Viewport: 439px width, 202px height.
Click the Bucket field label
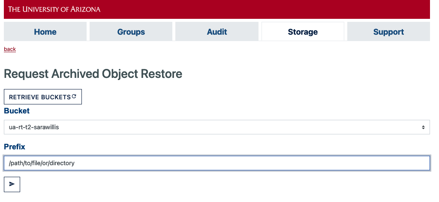(x=17, y=111)
